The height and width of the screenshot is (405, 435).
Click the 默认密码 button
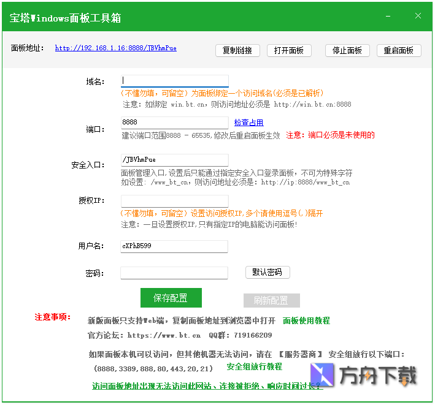tap(268, 272)
